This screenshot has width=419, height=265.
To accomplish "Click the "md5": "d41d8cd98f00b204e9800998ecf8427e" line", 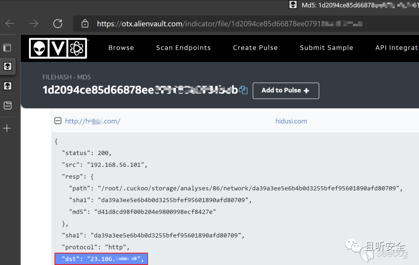I will pos(142,212).
